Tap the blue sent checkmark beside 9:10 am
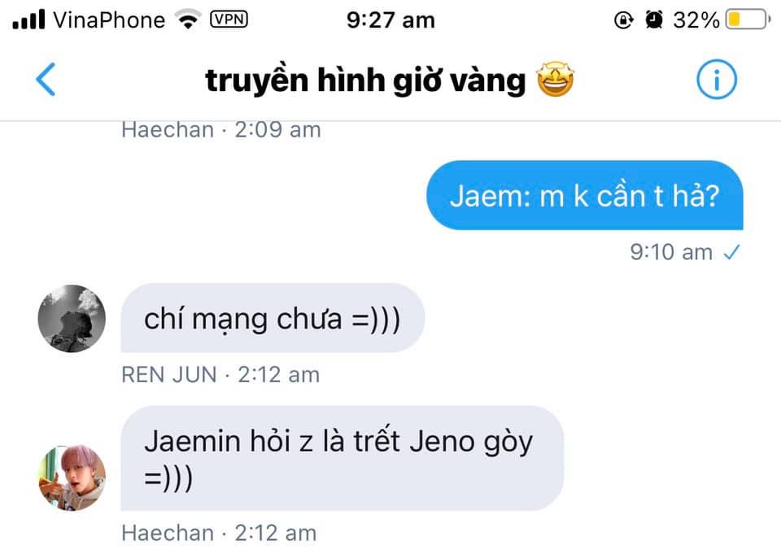The image size is (781, 548). (731, 252)
